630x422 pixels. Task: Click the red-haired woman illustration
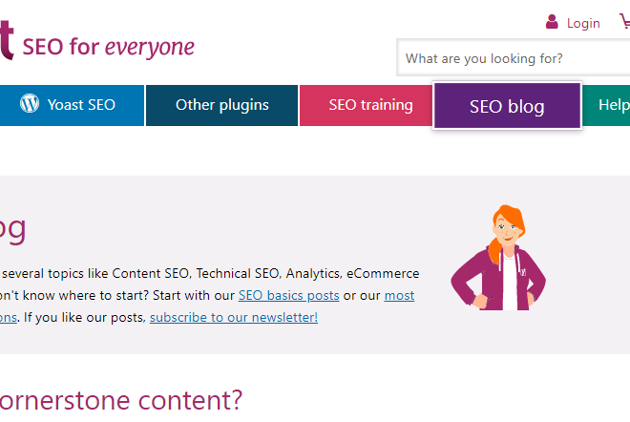(498, 257)
